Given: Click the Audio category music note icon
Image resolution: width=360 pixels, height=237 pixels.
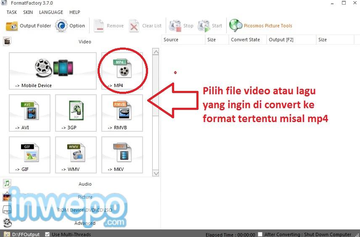Looking at the screenshot, I should (x=7, y=184).
